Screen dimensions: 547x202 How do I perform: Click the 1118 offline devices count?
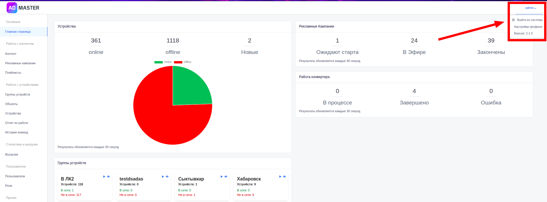click(173, 40)
